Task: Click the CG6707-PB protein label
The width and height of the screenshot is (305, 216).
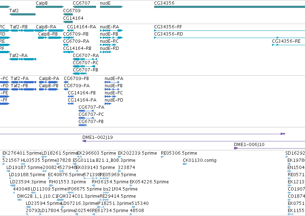Action: pos(91,122)
